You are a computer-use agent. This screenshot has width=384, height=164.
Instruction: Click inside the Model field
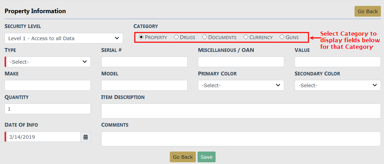point(144,85)
